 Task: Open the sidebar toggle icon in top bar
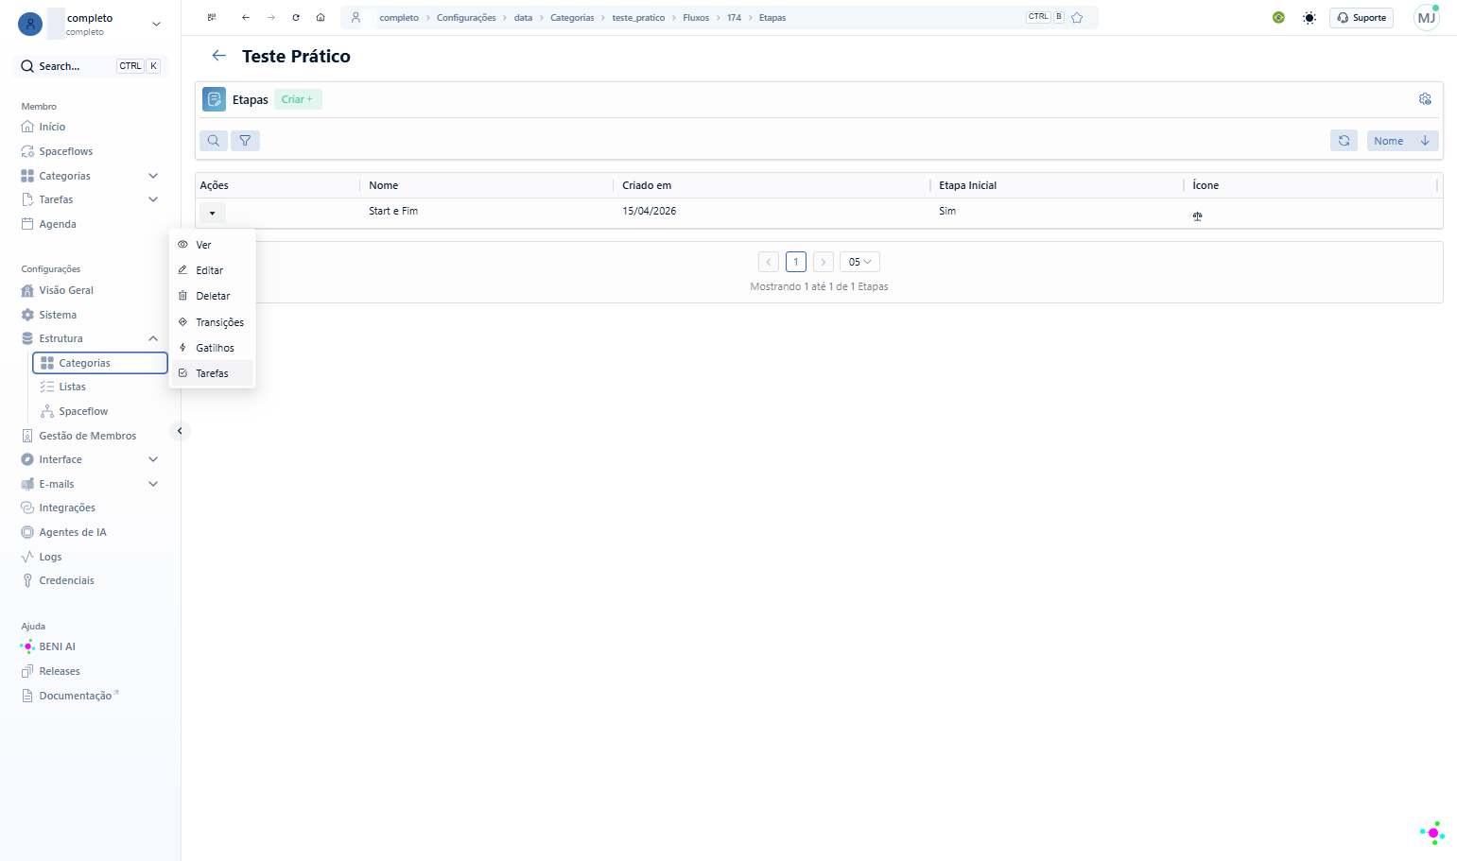pyautogui.click(x=212, y=17)
